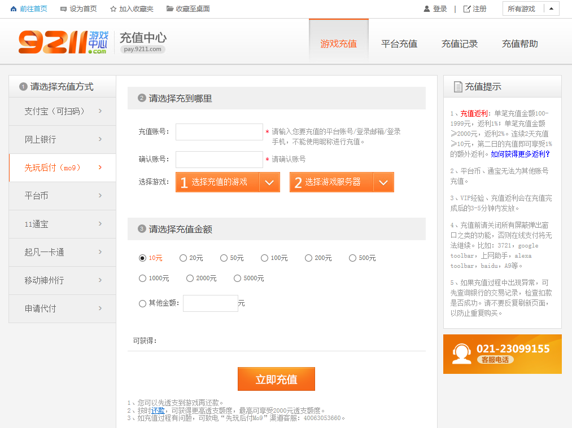The image size is (572, 428).
Task: Open the 如何获得更多返利 link
Action: 520,154
